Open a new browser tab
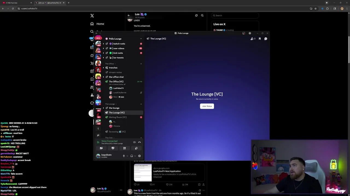Viewport: 350px width, 196px height. [69, 3]
